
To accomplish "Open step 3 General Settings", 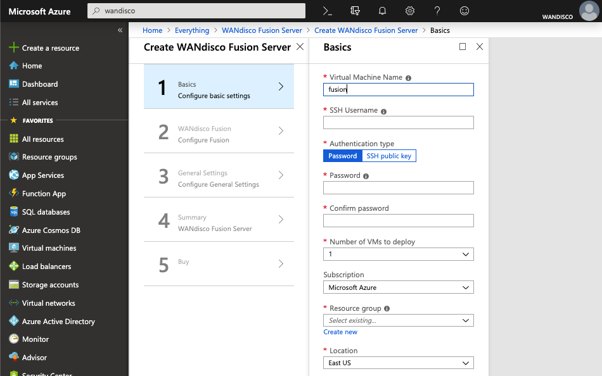I will [219, 175].
